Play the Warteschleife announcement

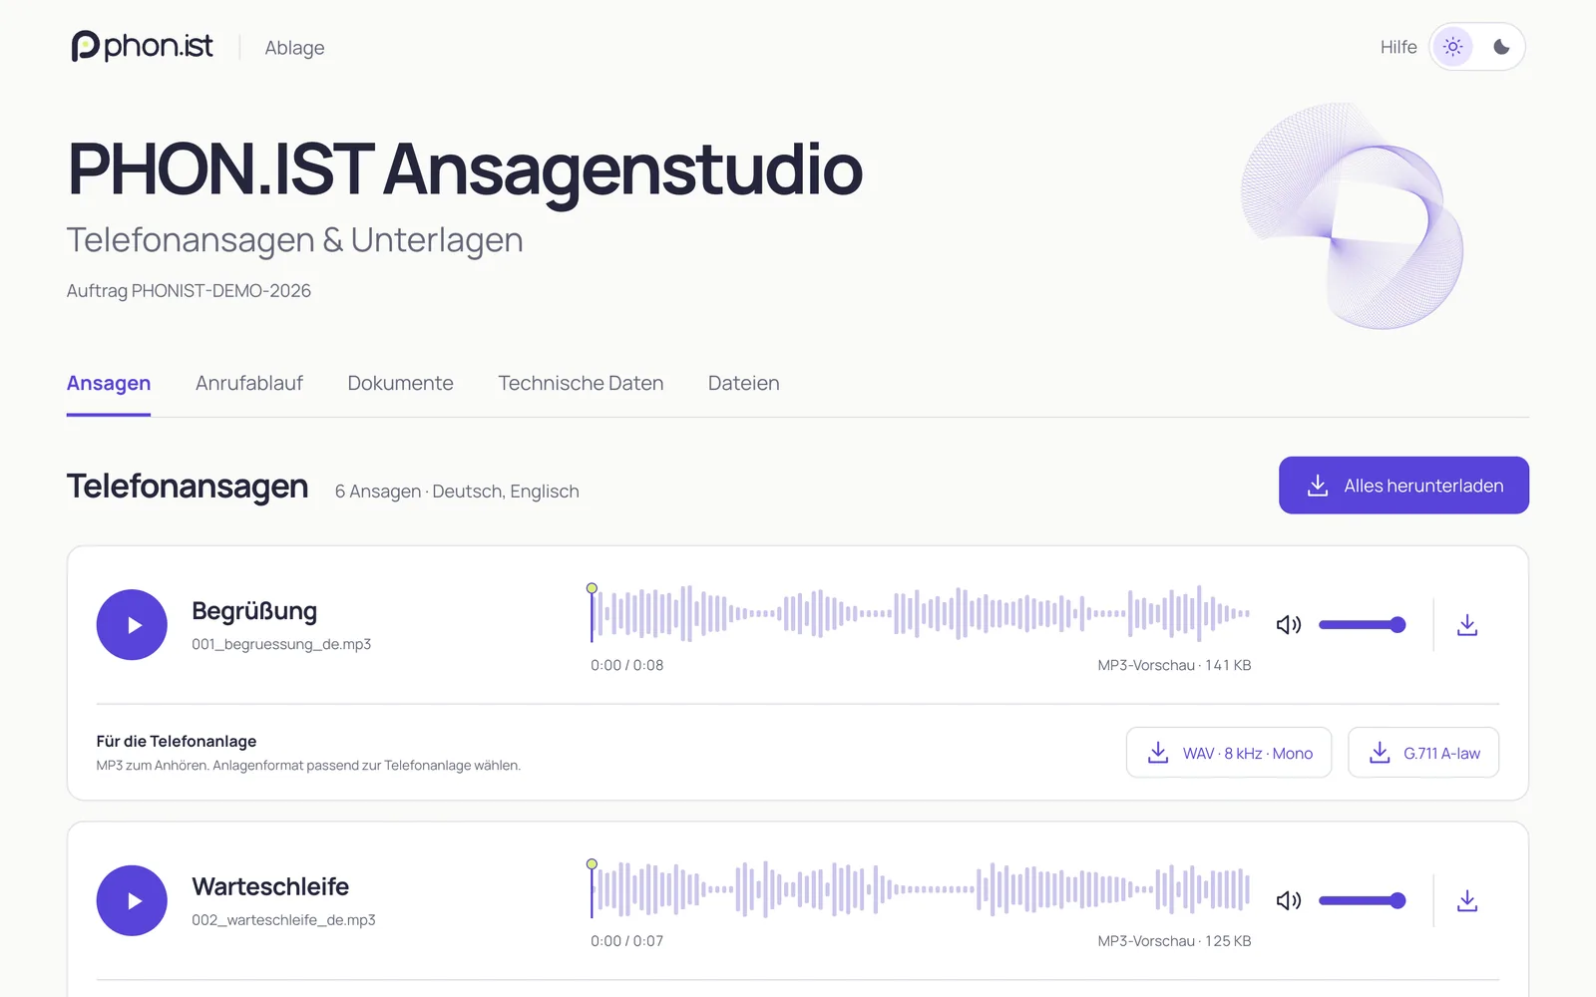coord(132,901)
